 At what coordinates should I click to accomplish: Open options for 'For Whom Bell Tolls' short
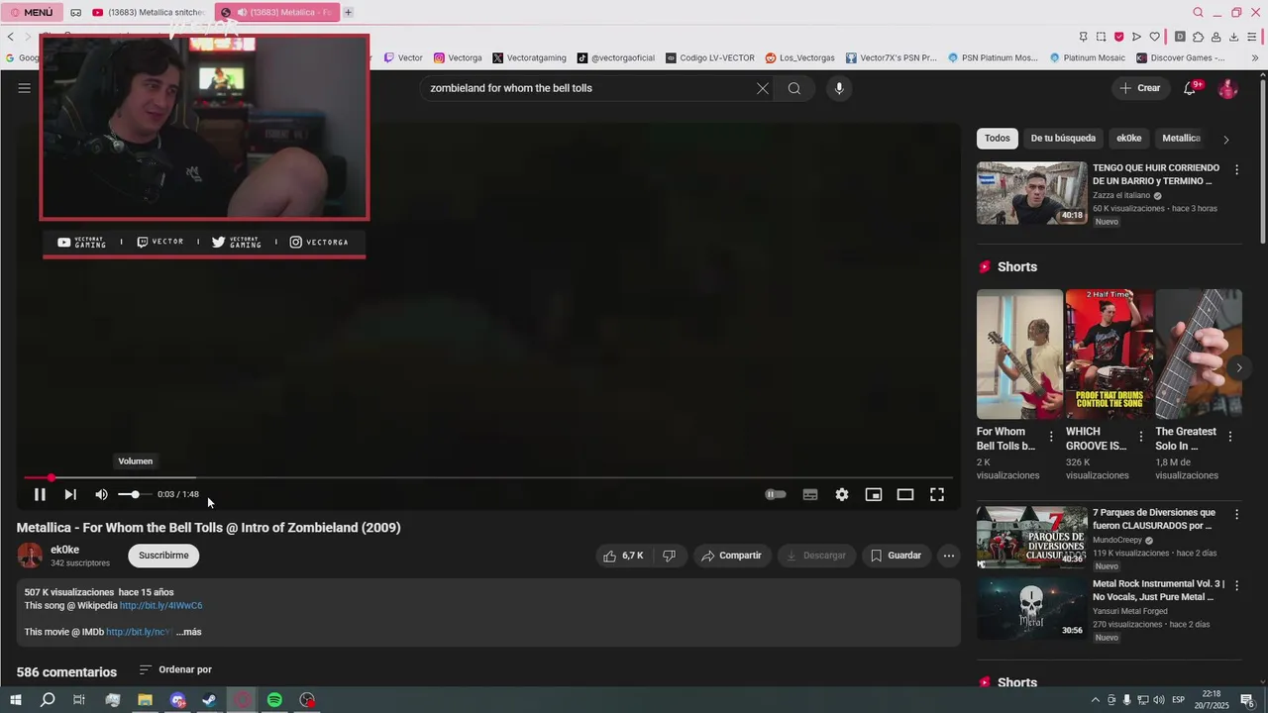(x=1052, y=437)
